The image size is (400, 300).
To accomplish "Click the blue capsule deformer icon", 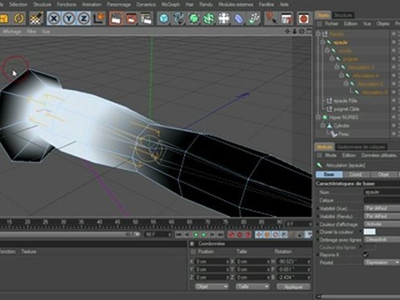I will click(238, 18).
